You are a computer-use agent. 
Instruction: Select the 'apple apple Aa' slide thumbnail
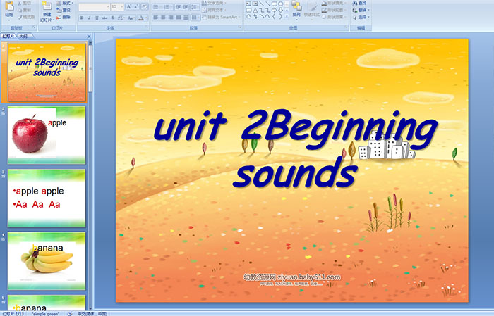[x=47, y=198]
